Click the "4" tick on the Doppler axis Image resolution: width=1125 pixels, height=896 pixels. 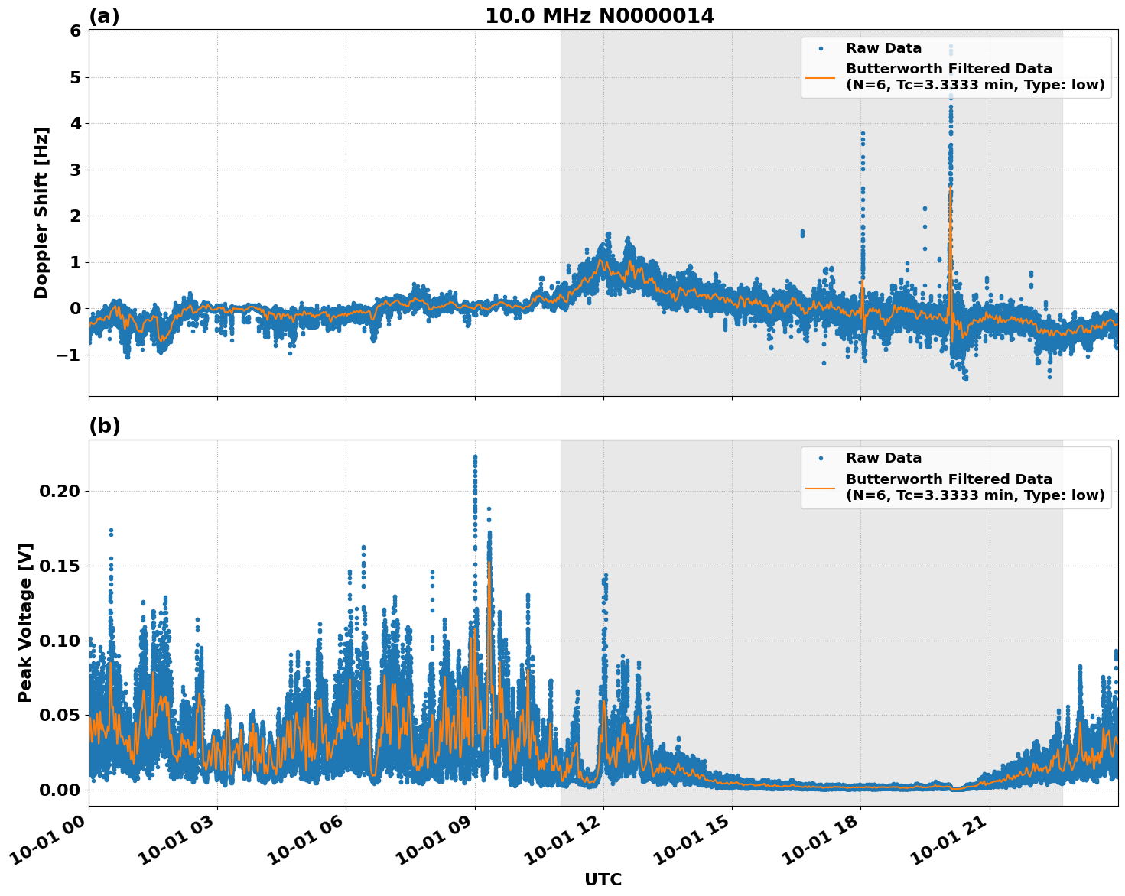[x=75, y=124]
